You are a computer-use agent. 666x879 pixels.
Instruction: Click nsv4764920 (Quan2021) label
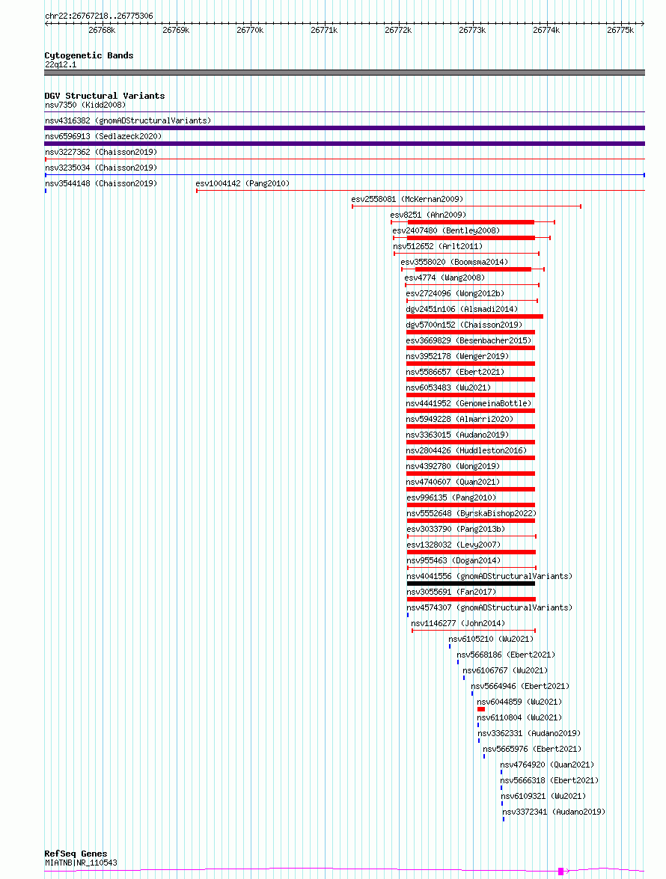[x=547, y=764]
